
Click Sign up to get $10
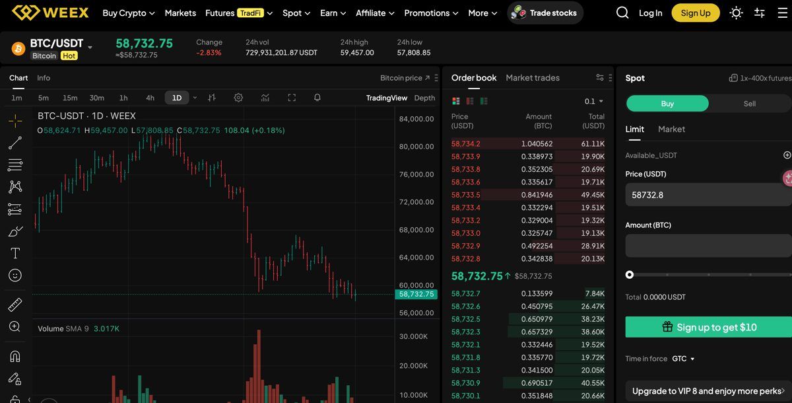709,327
